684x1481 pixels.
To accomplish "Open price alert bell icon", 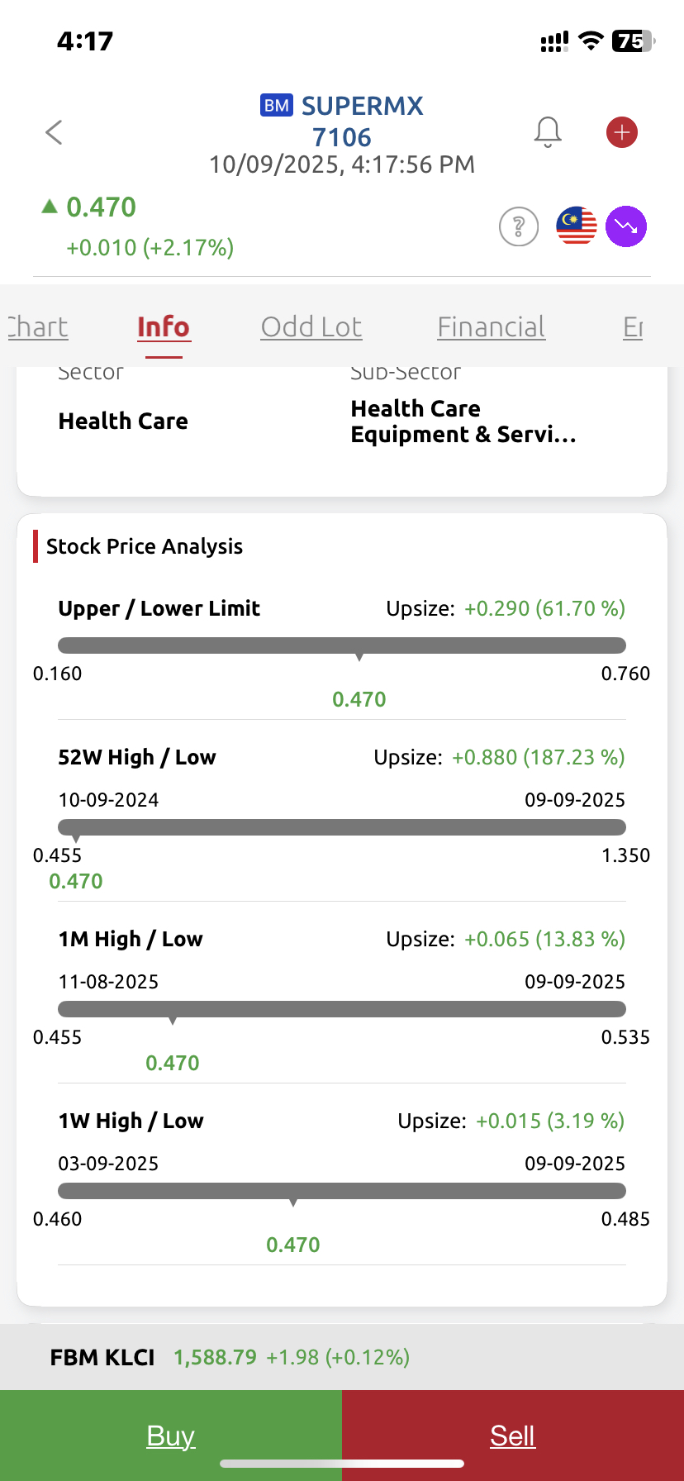I will point(548,132).
